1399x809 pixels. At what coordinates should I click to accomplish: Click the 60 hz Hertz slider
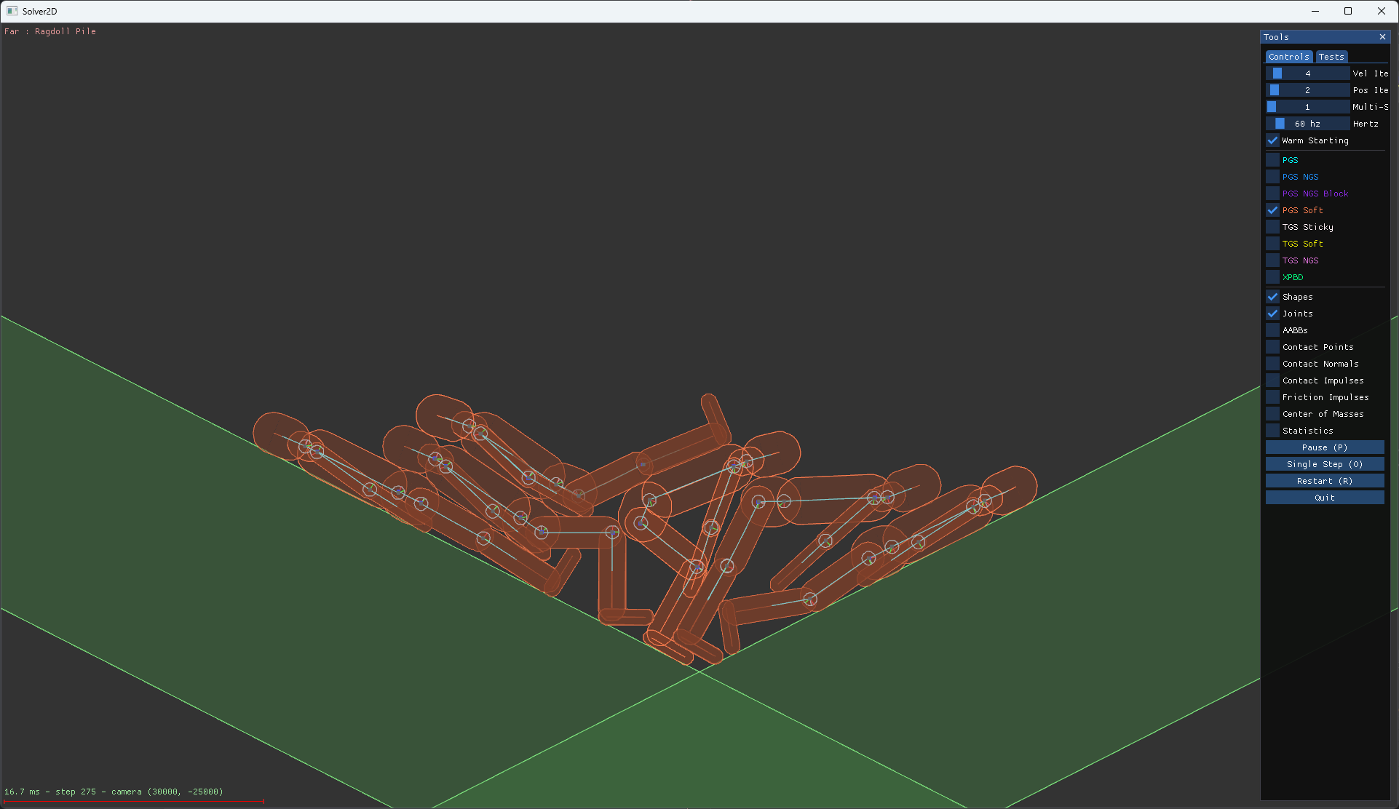point(1307,124)
